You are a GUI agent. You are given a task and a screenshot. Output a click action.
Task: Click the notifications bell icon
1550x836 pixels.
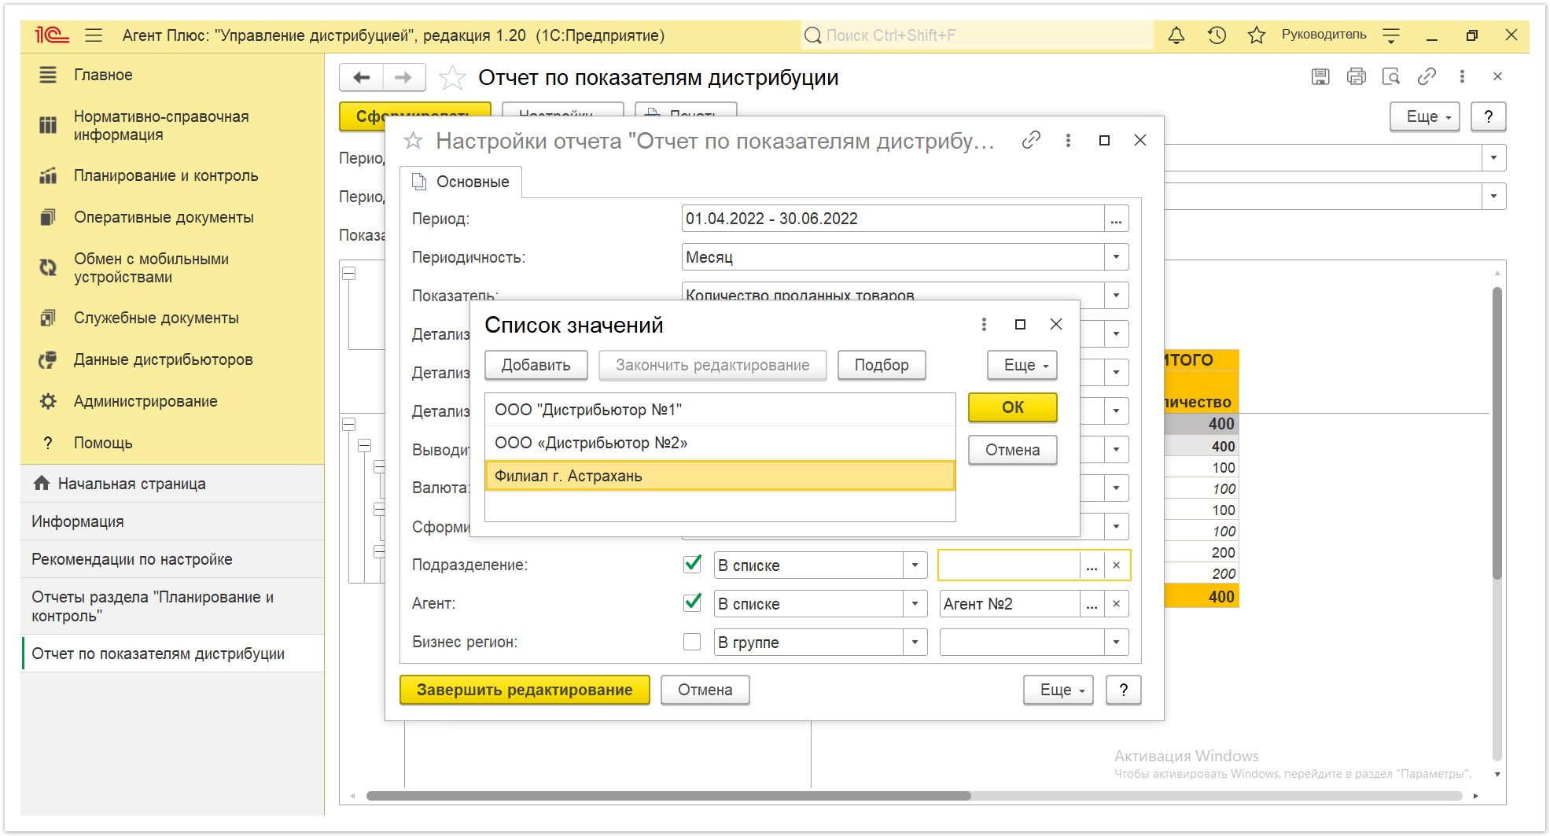[x=1176, y=35]
